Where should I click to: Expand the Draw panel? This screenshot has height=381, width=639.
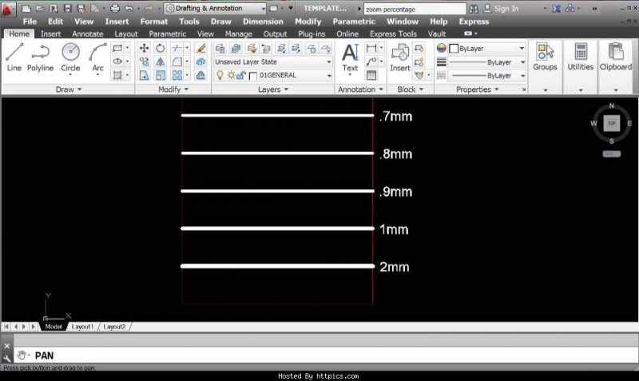click(x=69, y=89)
